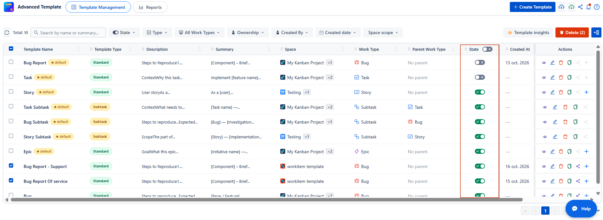Sort by the Template Name column
This screenshot has height=220, width=603.
(x=78, y=49)
